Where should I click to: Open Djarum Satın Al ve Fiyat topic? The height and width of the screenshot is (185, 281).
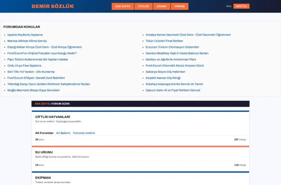coord(173,90)
